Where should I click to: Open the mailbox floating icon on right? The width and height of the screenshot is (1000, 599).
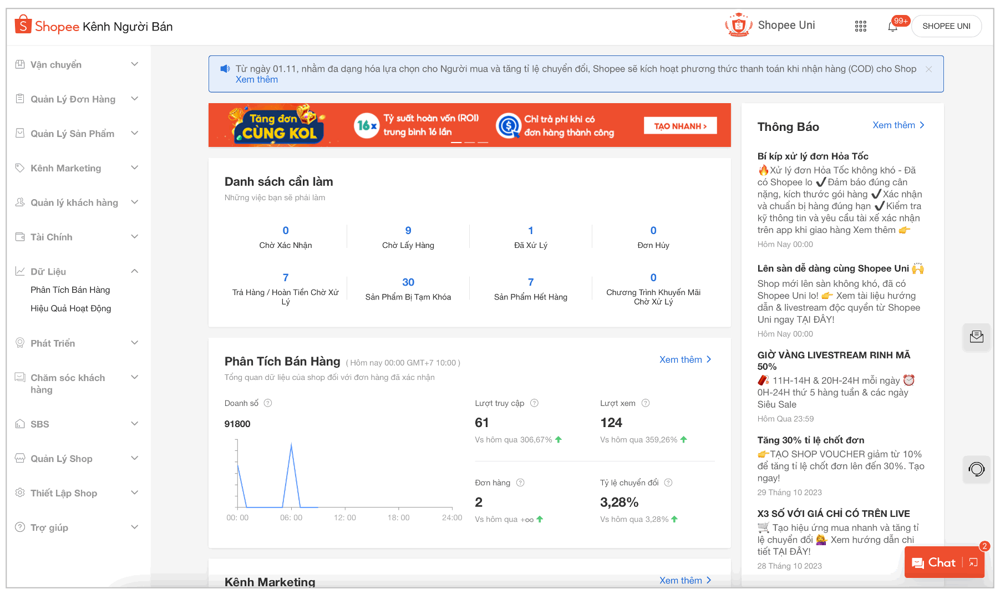(x=976, y=337)
